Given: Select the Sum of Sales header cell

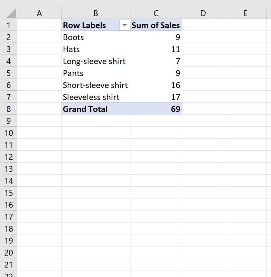Looking at the screenshot, I should [155, 25].
